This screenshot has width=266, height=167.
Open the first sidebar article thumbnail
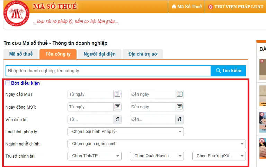pos(263,69)
